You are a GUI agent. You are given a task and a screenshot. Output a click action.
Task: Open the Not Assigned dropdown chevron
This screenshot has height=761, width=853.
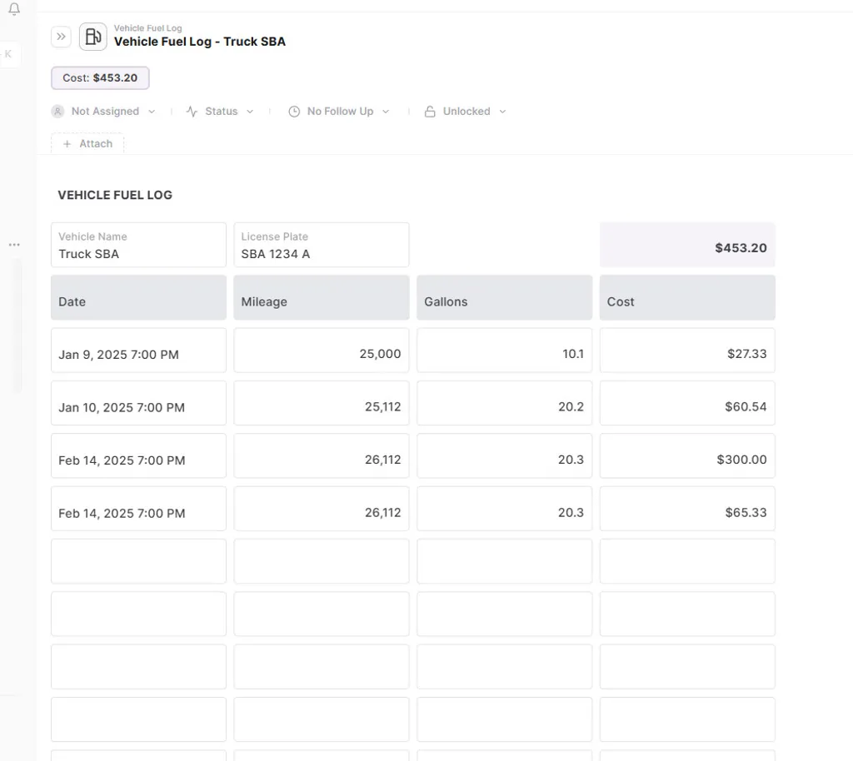click(x=152, y=112)
